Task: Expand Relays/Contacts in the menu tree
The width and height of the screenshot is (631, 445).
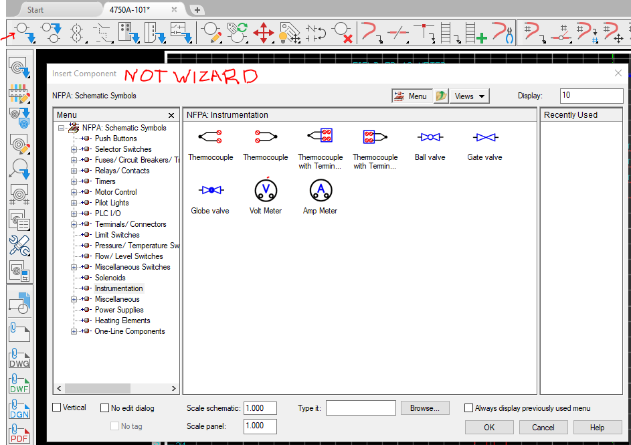Action: [x=74, y=171]
